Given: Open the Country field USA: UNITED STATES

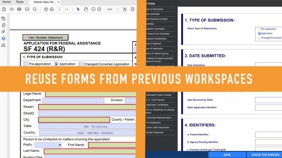Looking at the screenshot, I should click(88, 133).
